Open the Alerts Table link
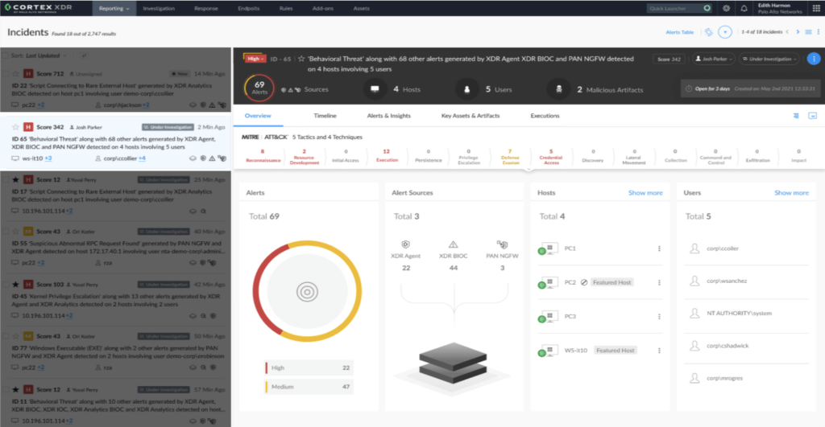This screenshot has width=825, height=427. tap(680, 32)
